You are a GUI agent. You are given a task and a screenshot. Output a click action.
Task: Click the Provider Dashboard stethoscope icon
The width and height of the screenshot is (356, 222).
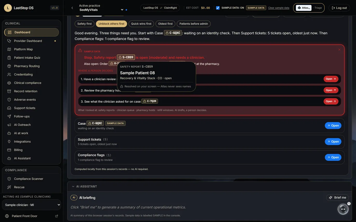(9, 41)
